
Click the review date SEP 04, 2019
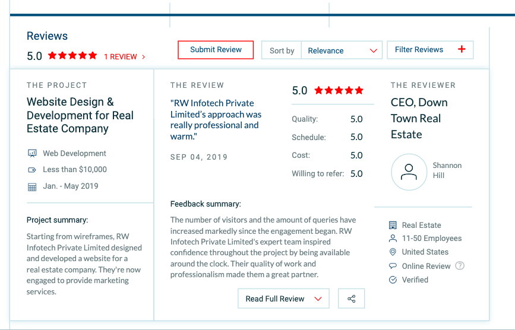tap(199, 157)
